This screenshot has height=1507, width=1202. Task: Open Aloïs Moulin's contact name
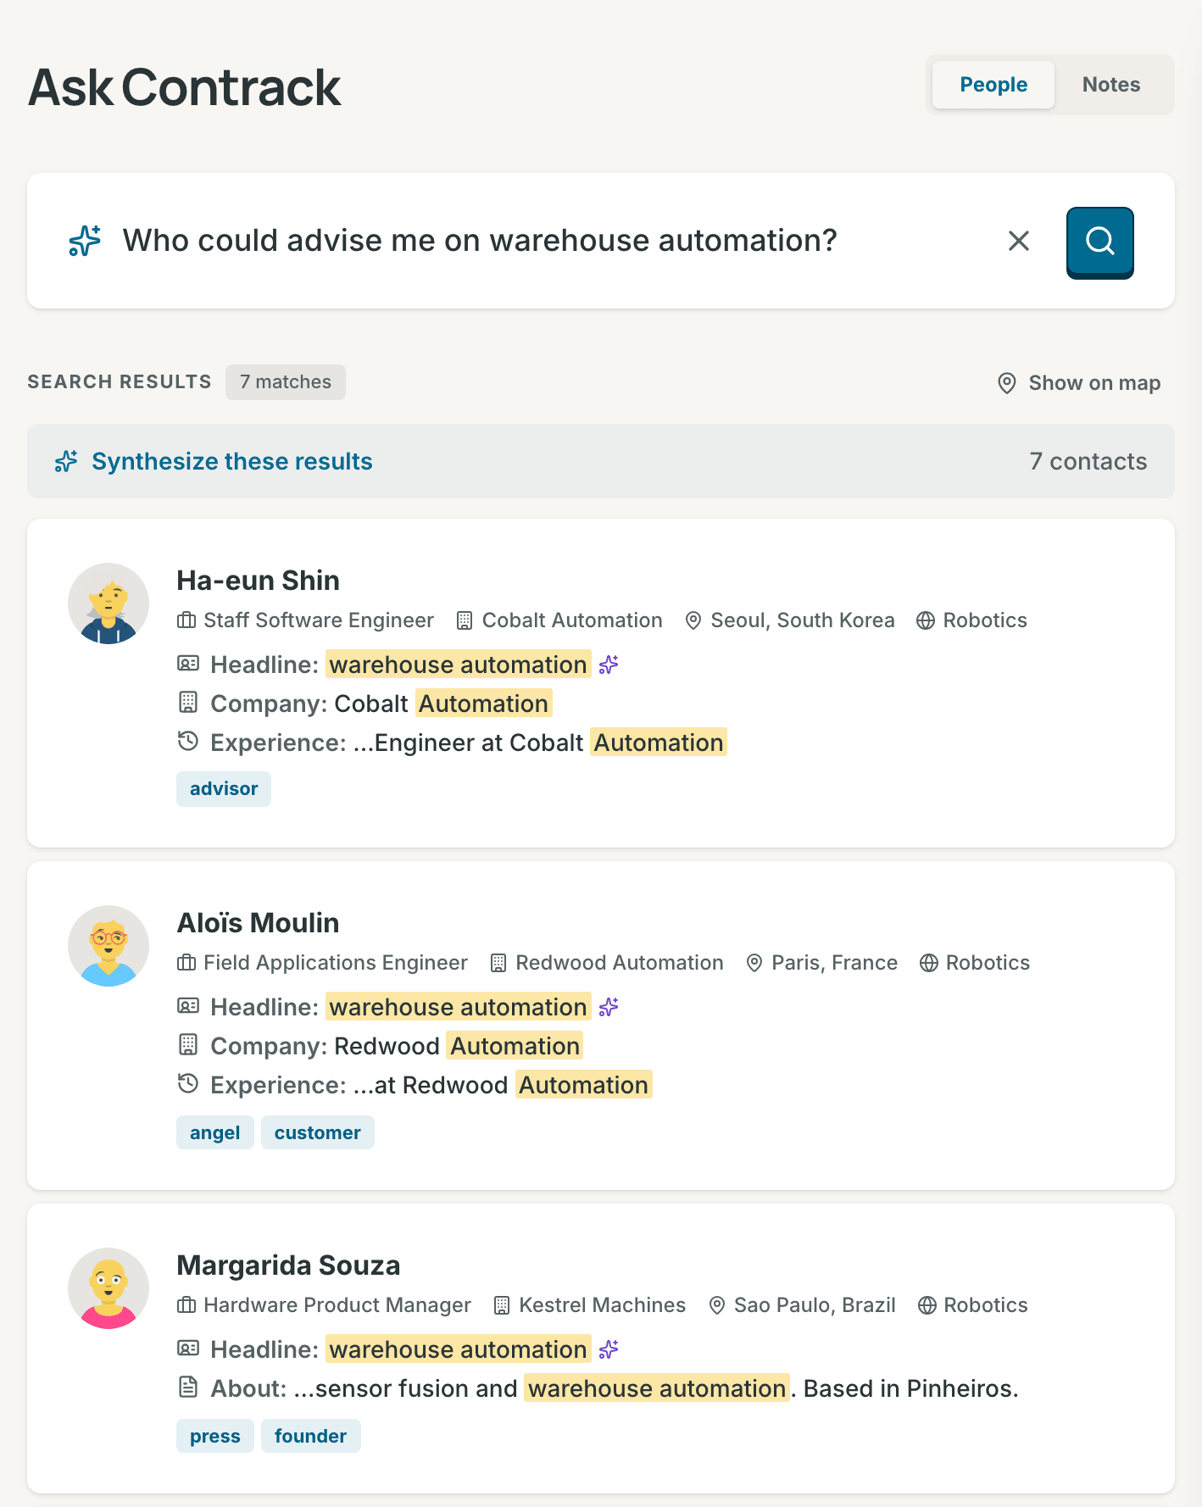(258, 923)
